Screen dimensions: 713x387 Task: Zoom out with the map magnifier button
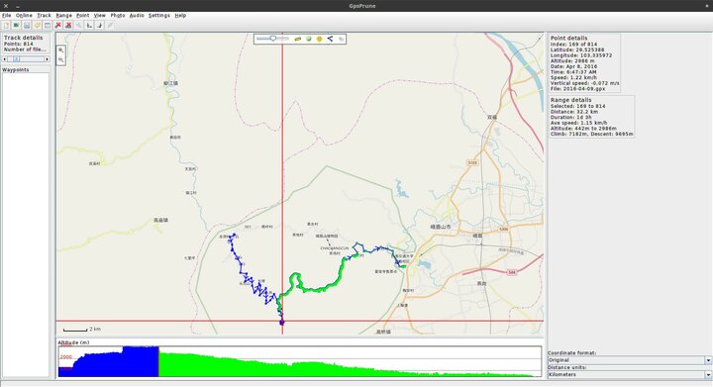click(x=61, y=60)
